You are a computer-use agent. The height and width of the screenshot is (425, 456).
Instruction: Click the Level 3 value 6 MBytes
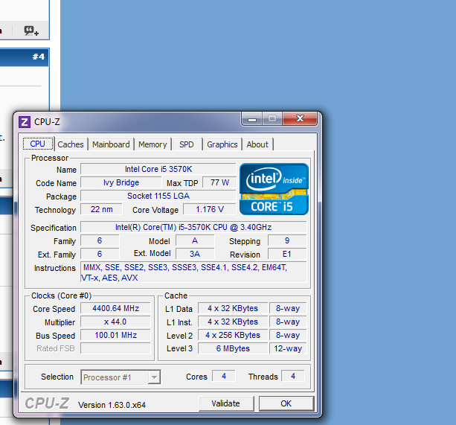pos(233,348)
